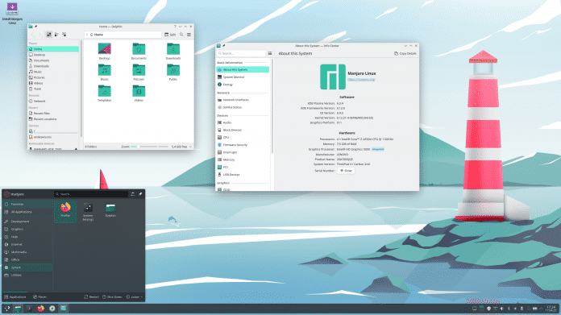The image size is (561, 315).
Task: Switch Dolphin to compact view mode
Action: [56, 35]
